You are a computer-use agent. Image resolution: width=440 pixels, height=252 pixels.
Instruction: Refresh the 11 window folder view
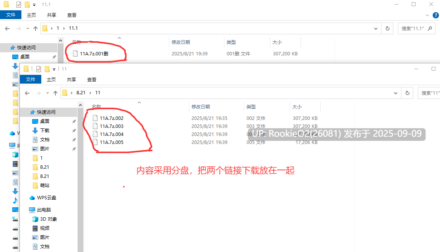(x=408, y=93)
